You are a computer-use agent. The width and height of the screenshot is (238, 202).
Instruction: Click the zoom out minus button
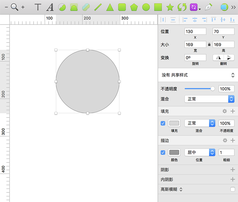click(6, 7)
